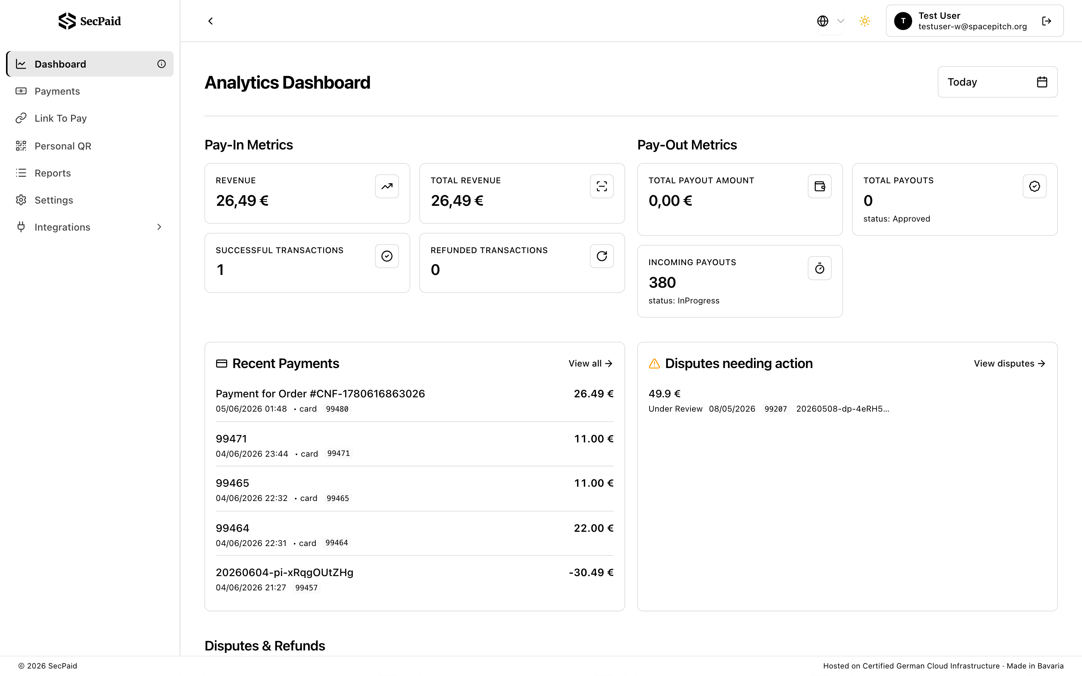
Task: Open Personal QR page
Action: click(x=90, y=146)
